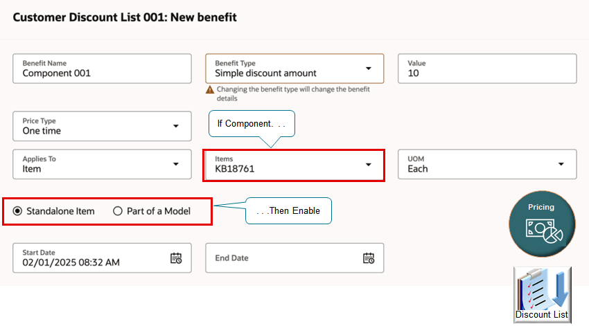Click the round Pricing icon
This screenshot has width=589, height=326.
(542, 225)
